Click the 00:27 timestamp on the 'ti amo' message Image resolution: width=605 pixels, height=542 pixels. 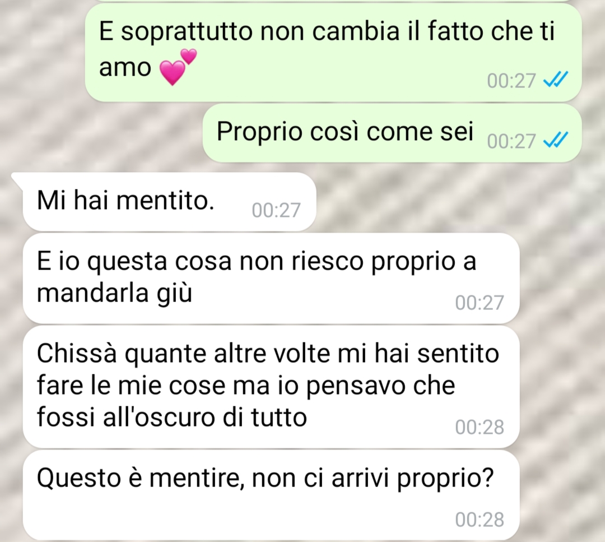click(x=511, y=81)
